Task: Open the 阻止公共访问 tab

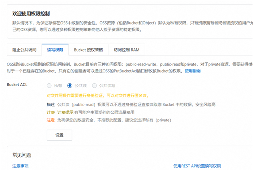Action: click(24, 50)
